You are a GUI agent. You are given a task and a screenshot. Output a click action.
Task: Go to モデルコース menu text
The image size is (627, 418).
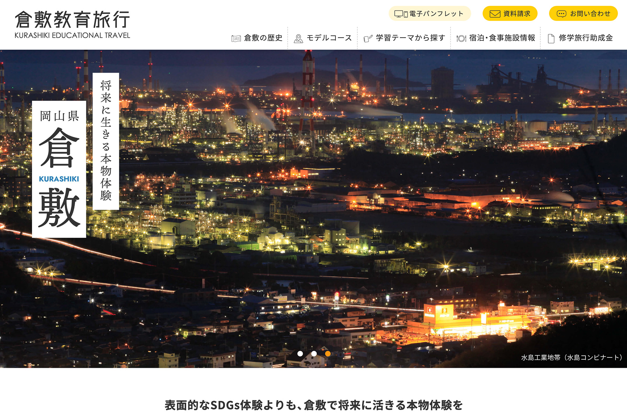329,38
